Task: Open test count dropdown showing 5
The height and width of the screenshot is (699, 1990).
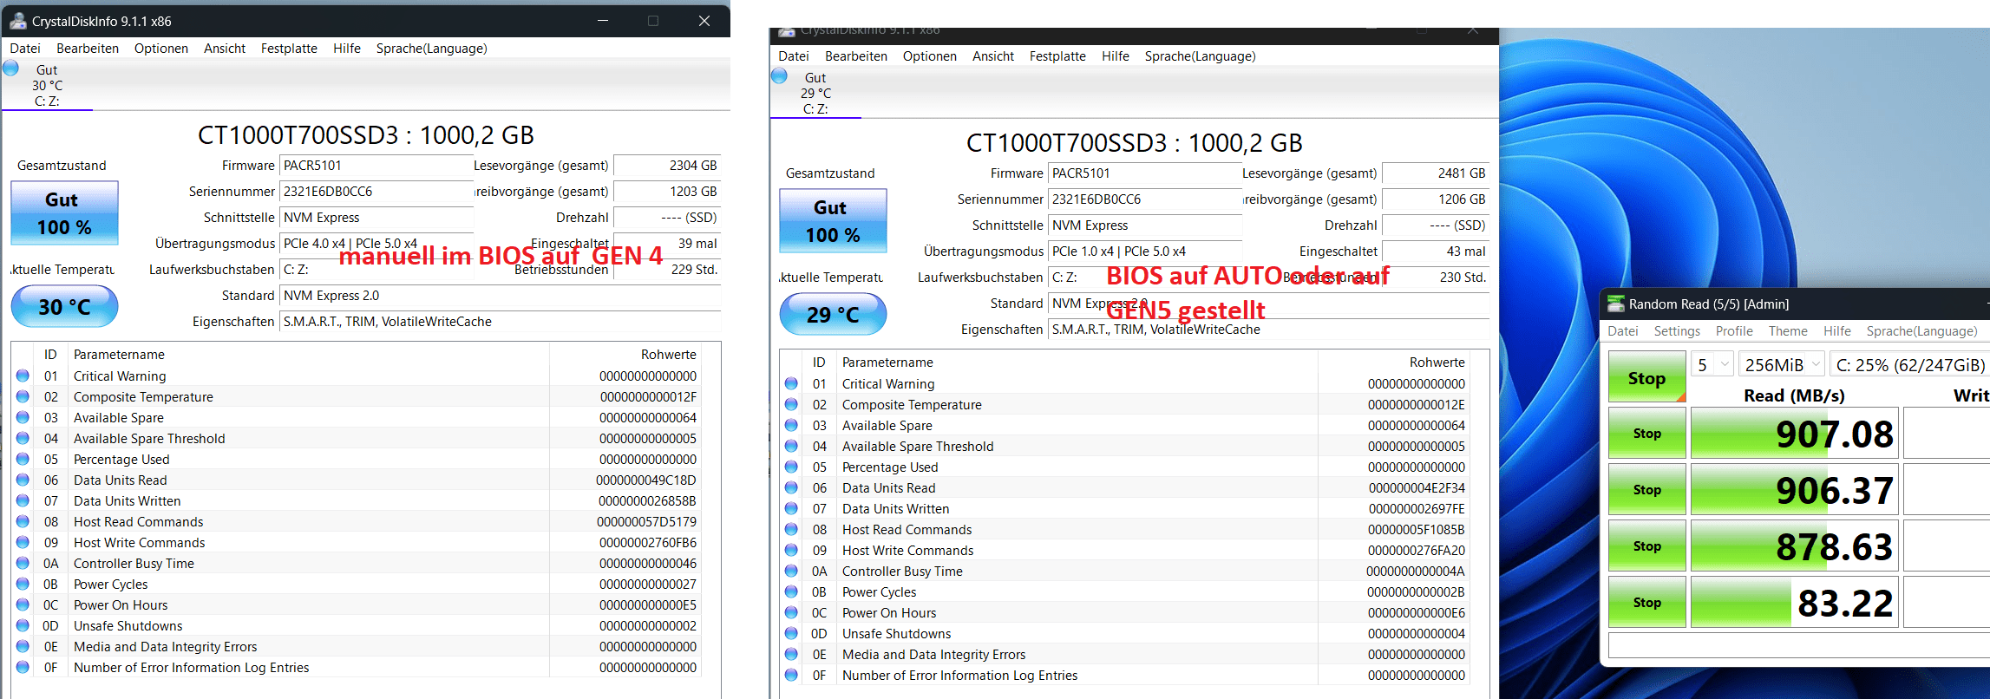Action: click(x=1712, y=365)
